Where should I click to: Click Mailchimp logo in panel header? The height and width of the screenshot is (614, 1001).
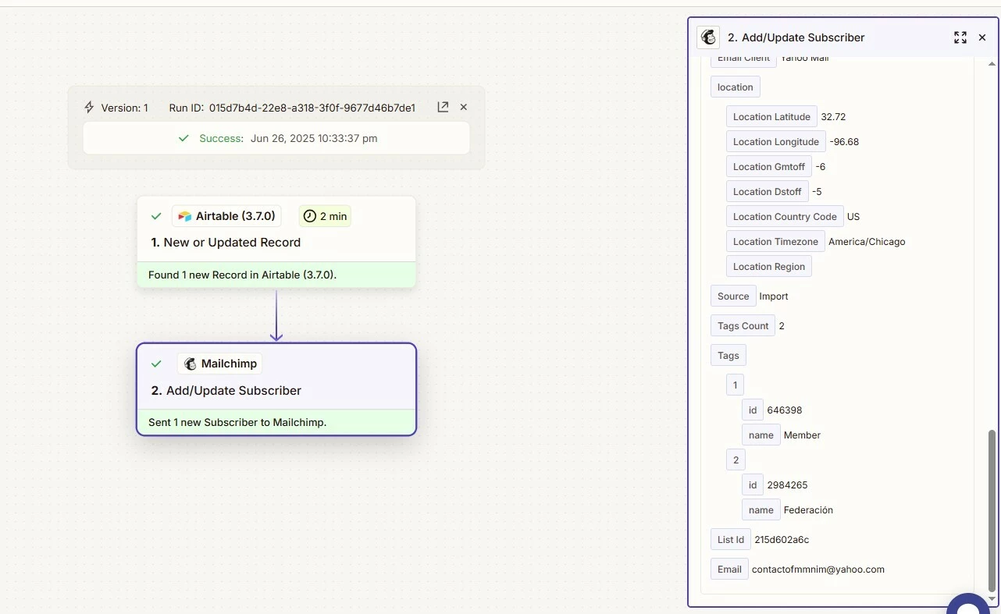pyautogui.click(x=708, y=37)
